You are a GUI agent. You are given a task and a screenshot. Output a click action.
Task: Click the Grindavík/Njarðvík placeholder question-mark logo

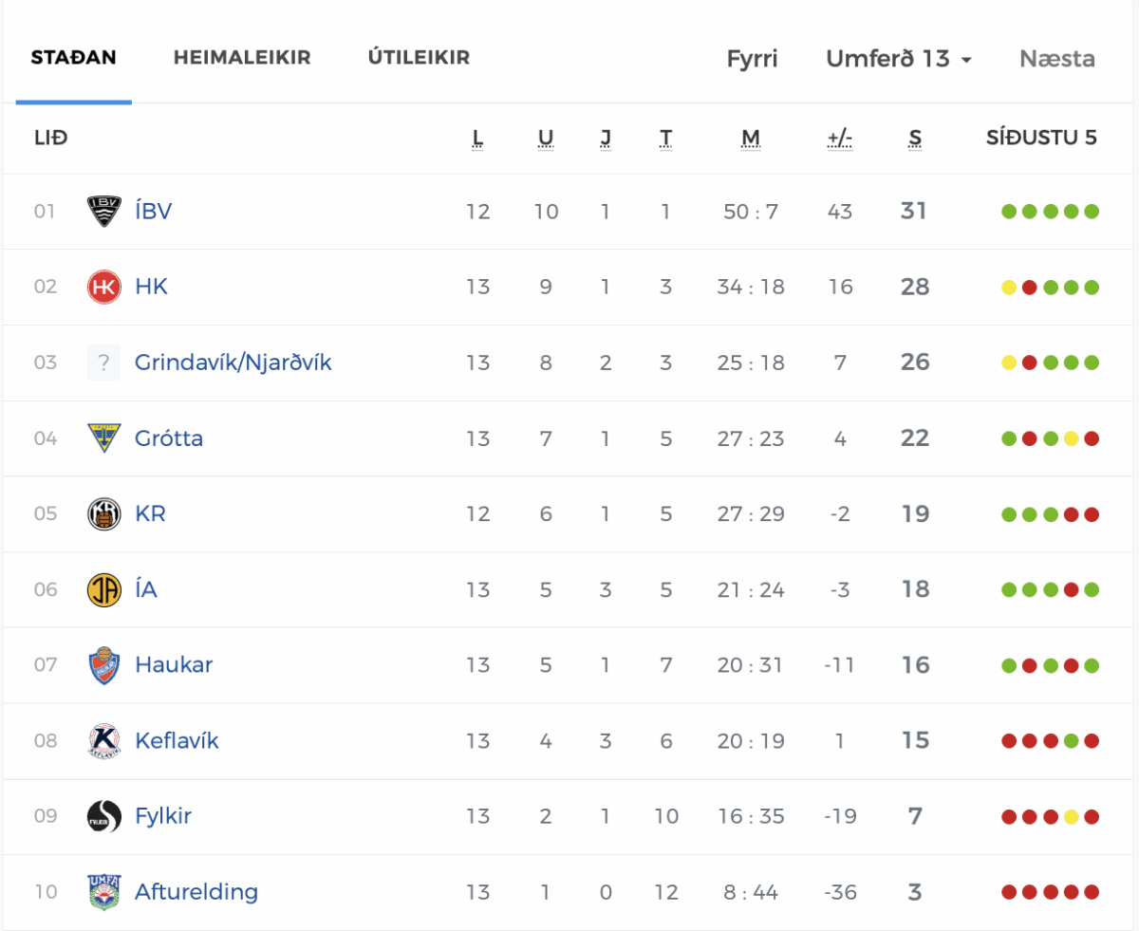(x=103, y=363)
